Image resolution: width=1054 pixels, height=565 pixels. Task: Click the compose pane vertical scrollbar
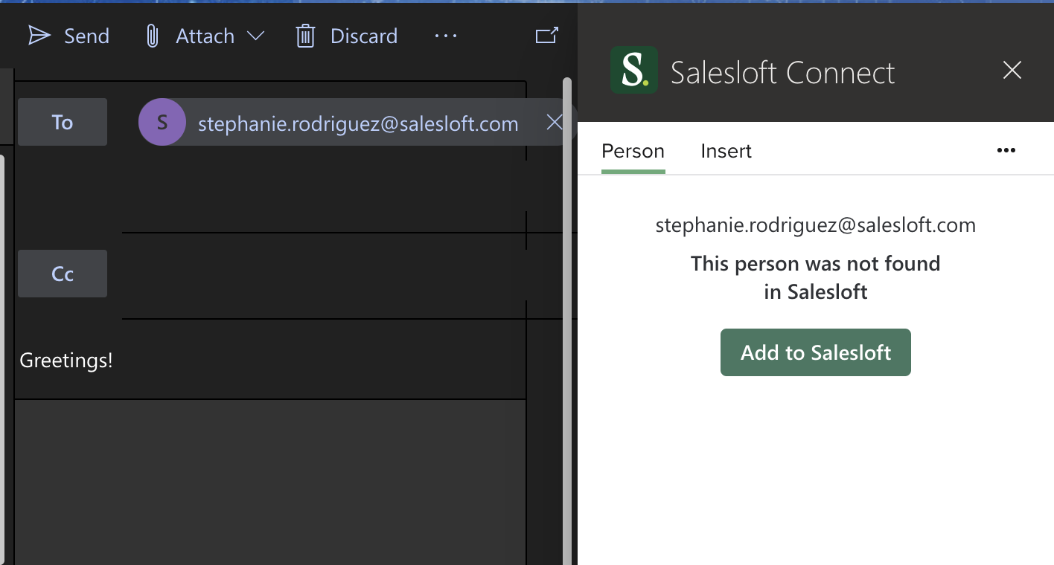[x=567, y=320]
